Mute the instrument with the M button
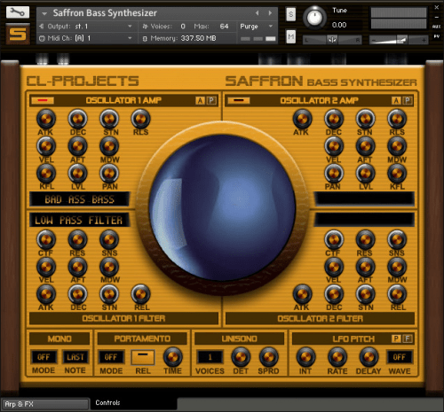444x412 pixels. click(x=290, y=37)
